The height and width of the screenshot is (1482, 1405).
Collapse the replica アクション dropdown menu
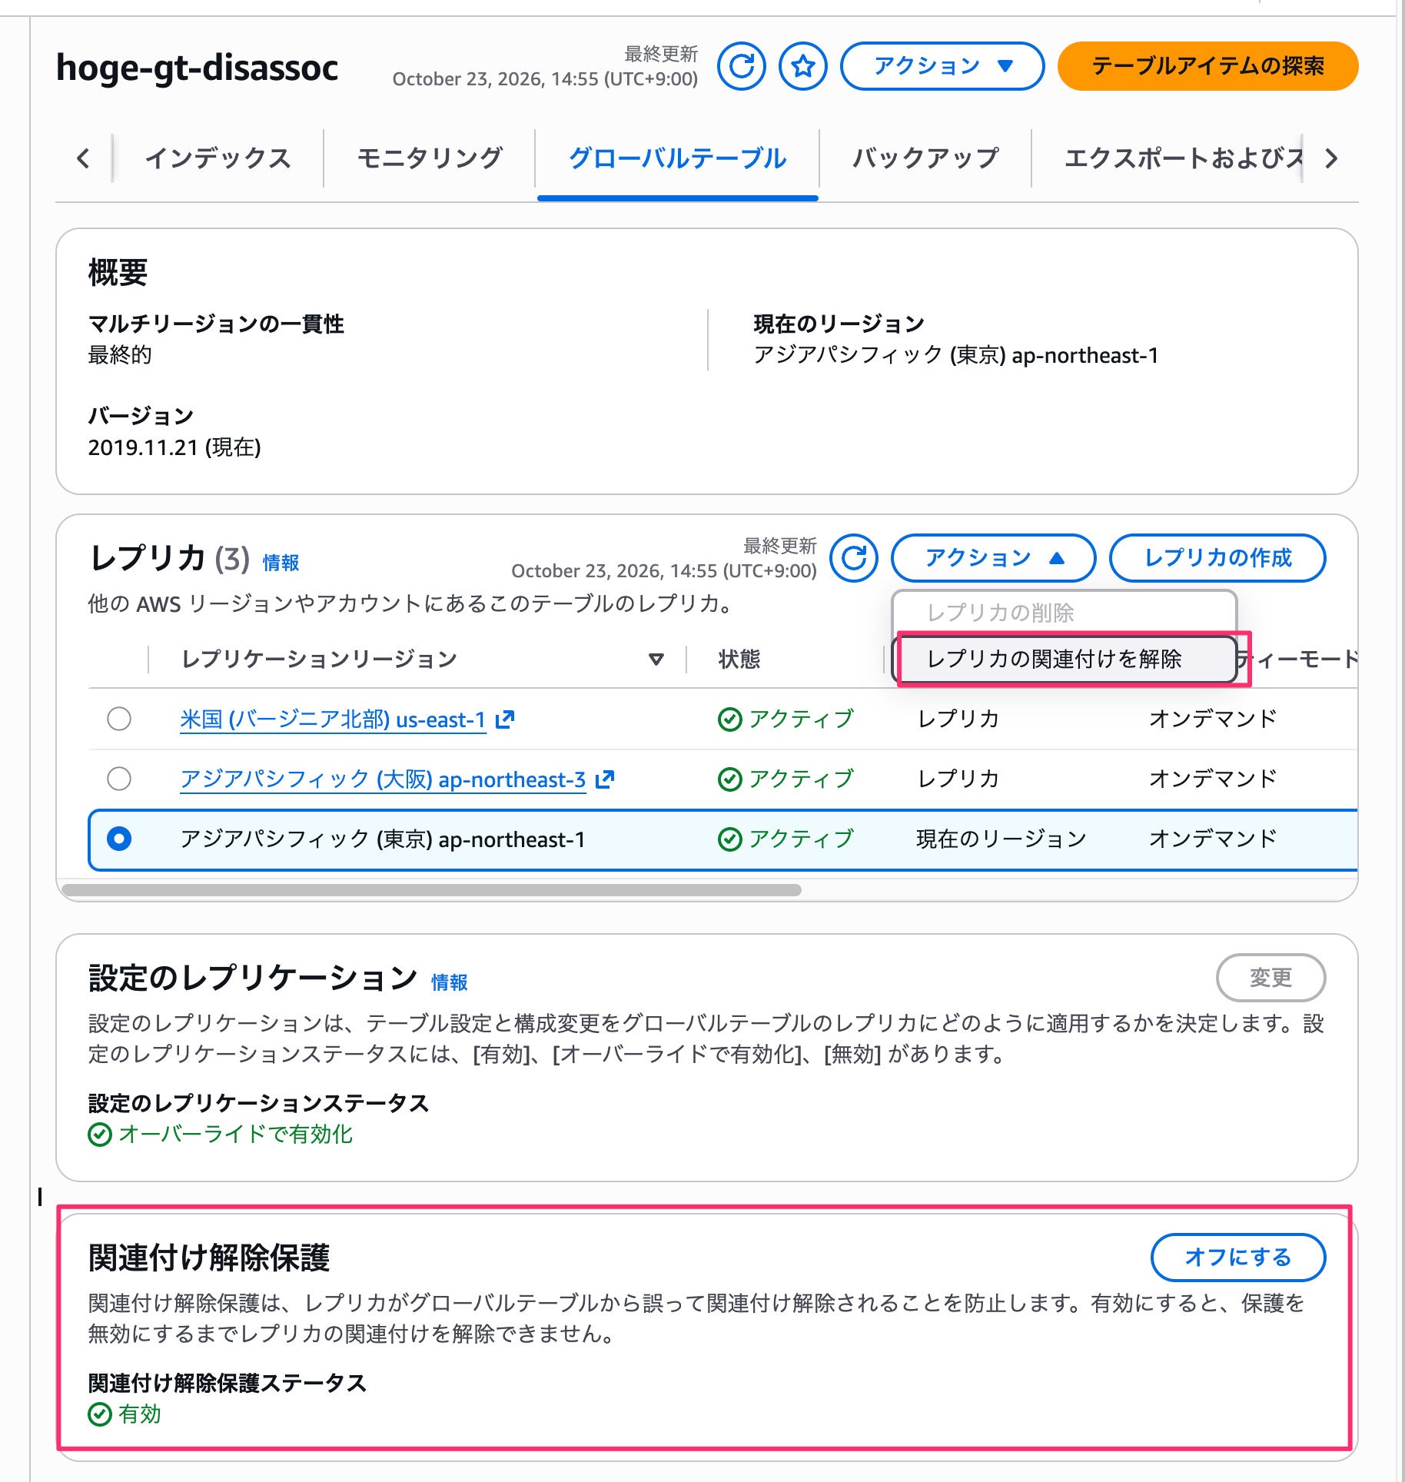click(x=993, y=558)
